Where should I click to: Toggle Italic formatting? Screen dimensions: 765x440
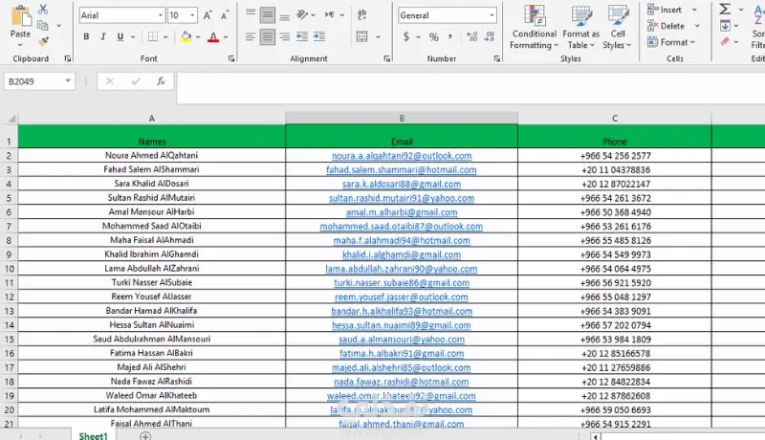(103, 36)
